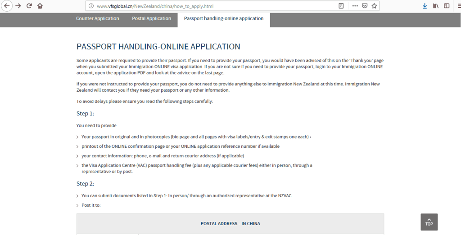The width and height of the screenshot is (461, 235).
Task: Switch to Postal Application tab
Action: [151, 18]
